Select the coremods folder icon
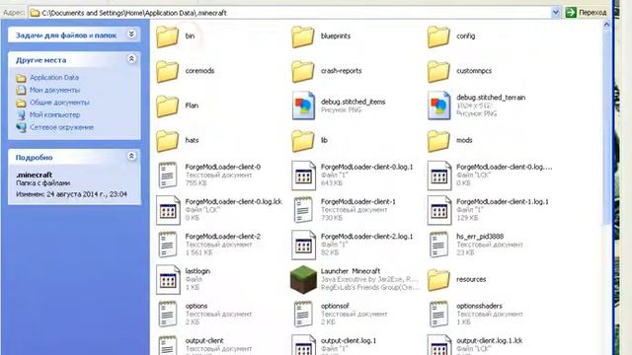632x355 pixels. [x=167, y=71]
